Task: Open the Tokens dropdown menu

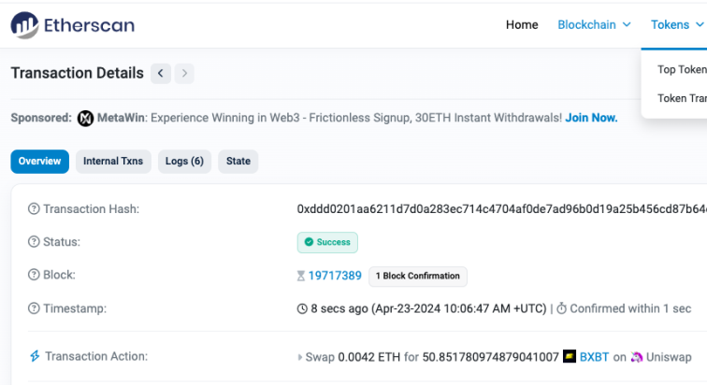Action: (x=677, y=25)
